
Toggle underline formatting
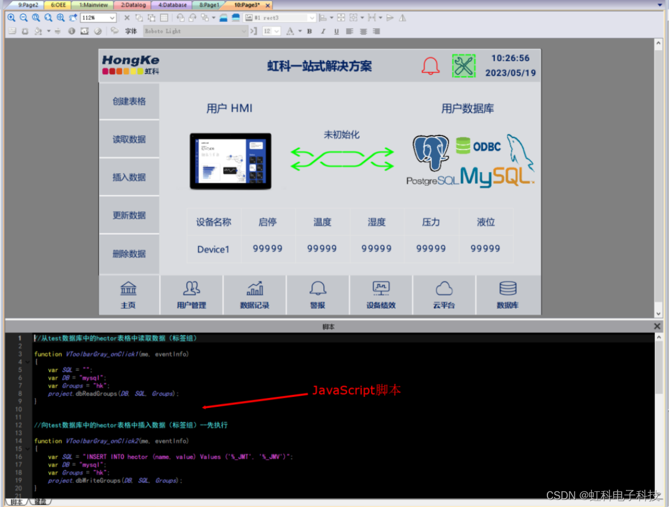coord(336,31)
